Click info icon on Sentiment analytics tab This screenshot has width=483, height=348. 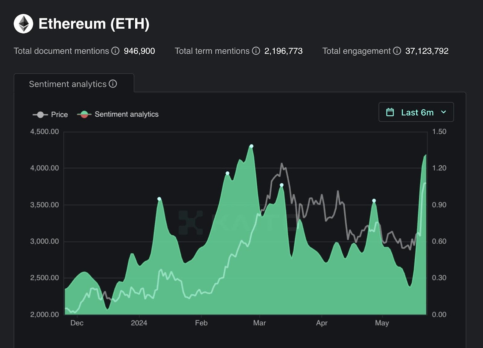pos(113,84)
